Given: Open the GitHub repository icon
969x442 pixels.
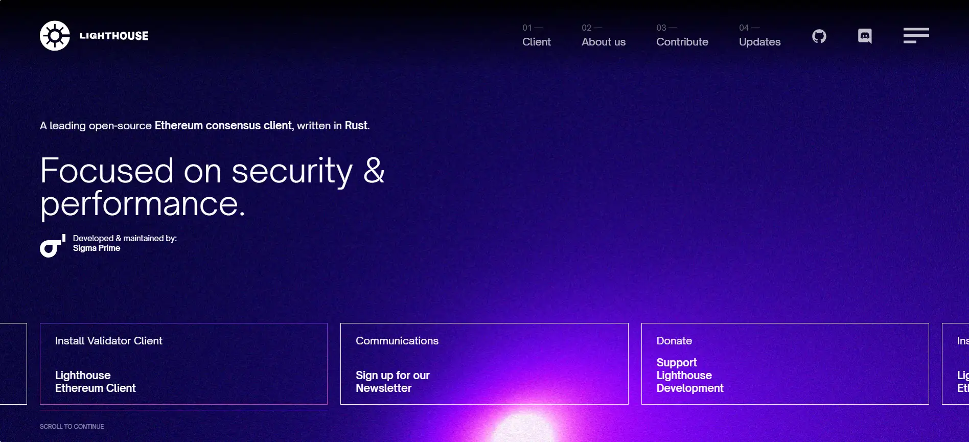Looking at the screenshot, I should [819, 36].
